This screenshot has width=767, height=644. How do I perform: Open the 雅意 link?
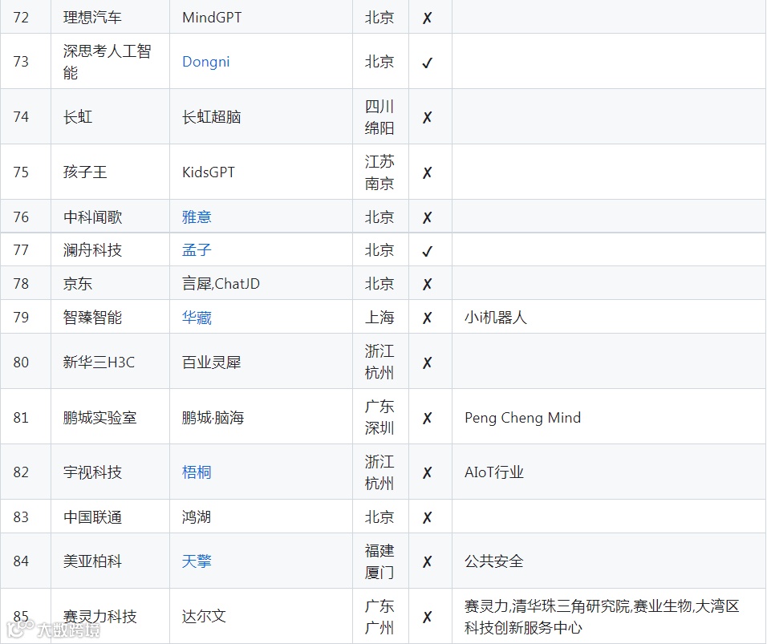(x=196, y=217)
